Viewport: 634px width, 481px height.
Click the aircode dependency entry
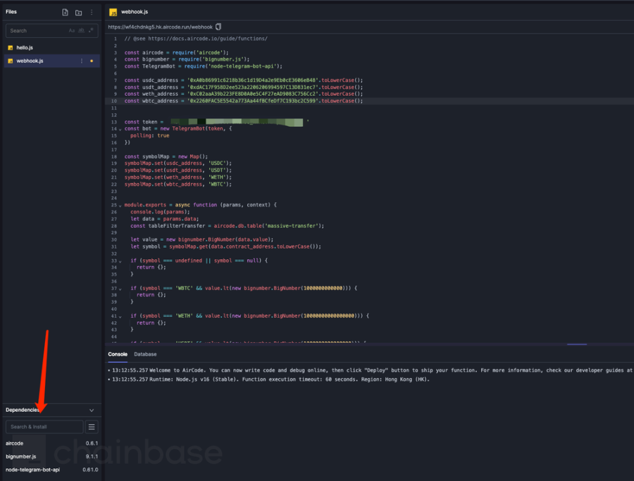tap(15, 444)
